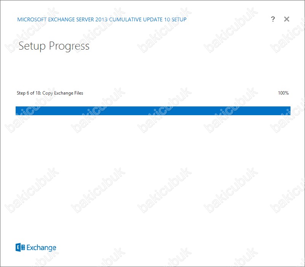Click the word Files in step text
Viewport: 305px width, 267px height.
click(79, 93)
